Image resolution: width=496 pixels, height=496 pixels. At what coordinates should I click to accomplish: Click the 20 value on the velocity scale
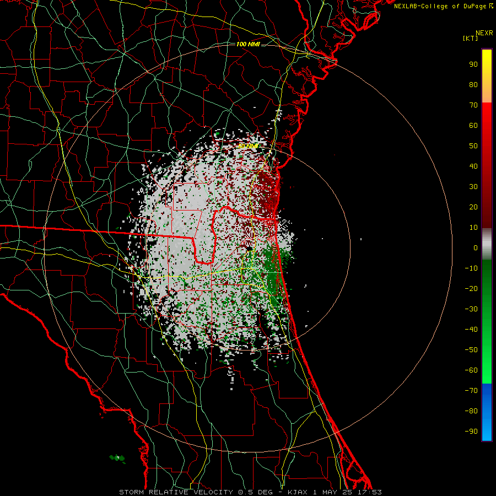[x=473, y=207]
